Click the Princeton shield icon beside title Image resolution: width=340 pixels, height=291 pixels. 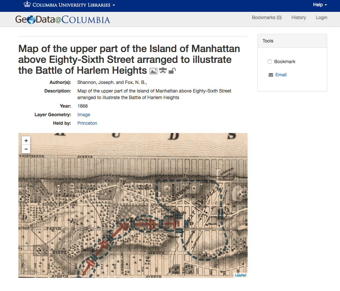pos(163,71)
